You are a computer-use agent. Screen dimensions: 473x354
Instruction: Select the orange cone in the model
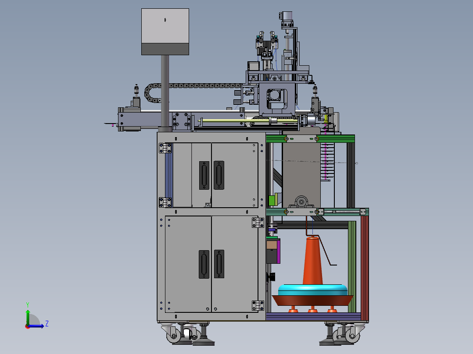[312, 261]
